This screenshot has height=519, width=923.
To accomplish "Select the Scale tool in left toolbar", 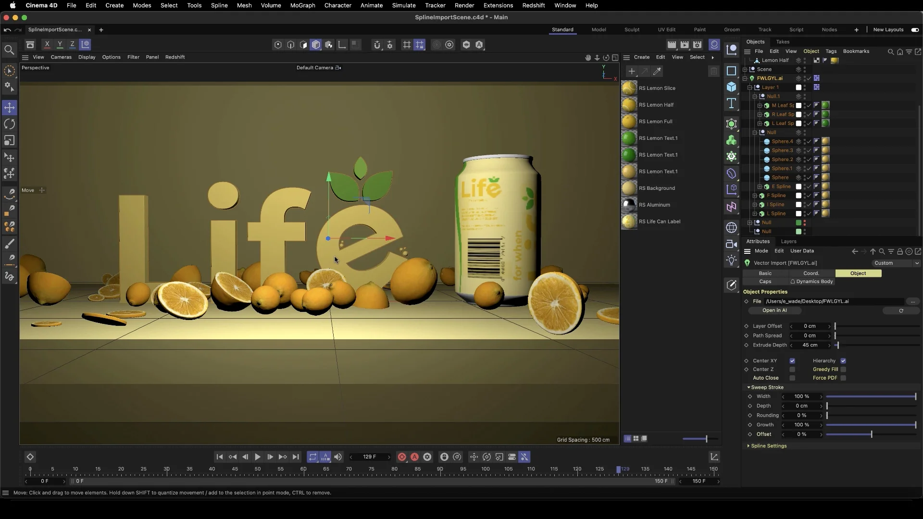I will 9,140.
